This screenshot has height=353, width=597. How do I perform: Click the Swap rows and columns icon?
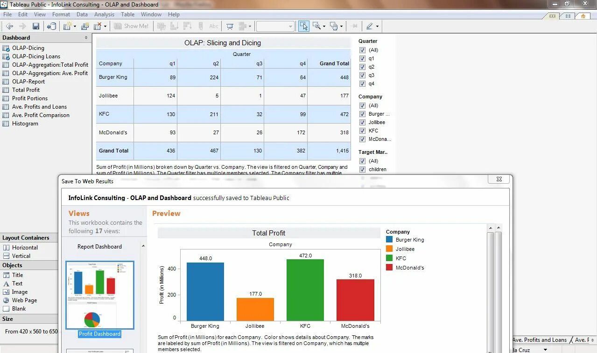click(162, 26)
